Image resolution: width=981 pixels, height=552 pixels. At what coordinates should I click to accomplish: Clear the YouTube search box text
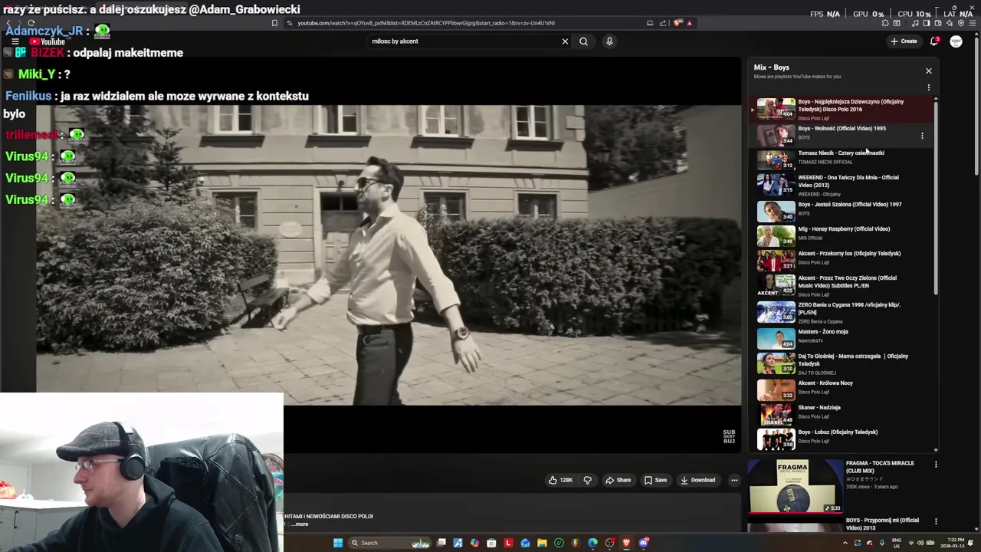coord(565,41)
